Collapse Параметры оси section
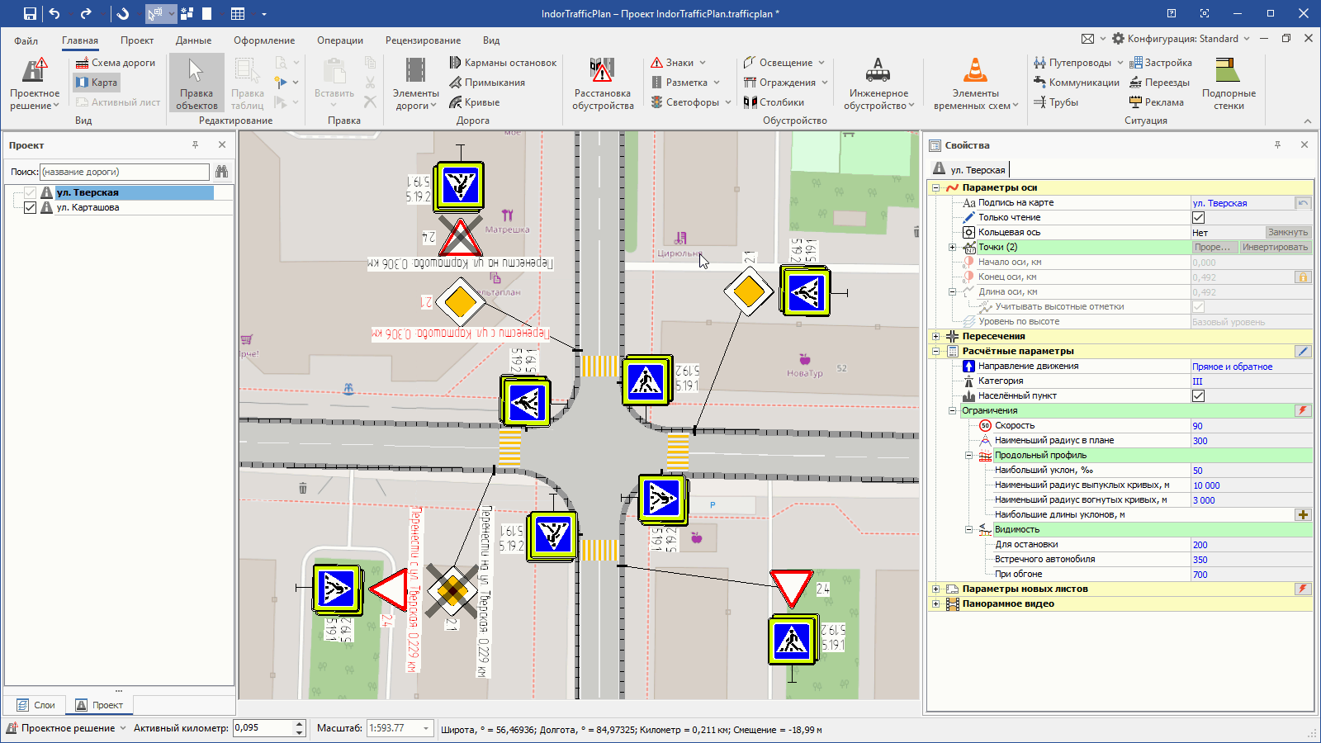The image size is (1321, 743). tap(935, 187)
